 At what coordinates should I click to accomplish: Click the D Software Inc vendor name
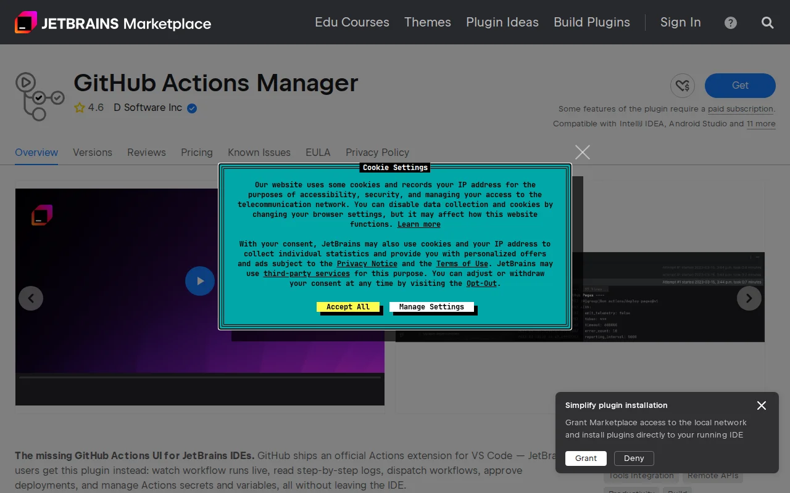tap(148, 108)
